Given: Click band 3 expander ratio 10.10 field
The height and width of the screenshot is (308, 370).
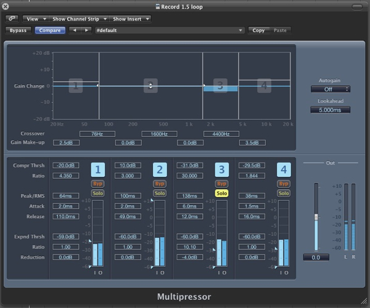Looking at the screenshot, I should tap(190, 247).
